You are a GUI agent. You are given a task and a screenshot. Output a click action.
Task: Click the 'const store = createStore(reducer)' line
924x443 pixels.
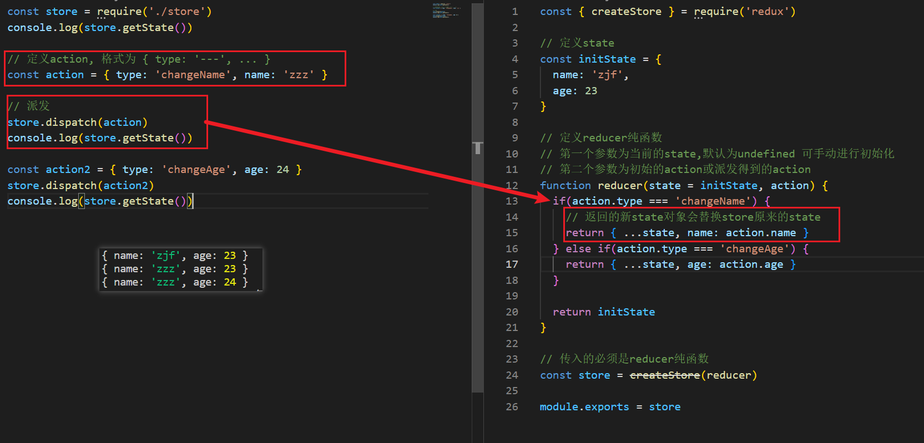pyautogui.click(x=649, y=375)
